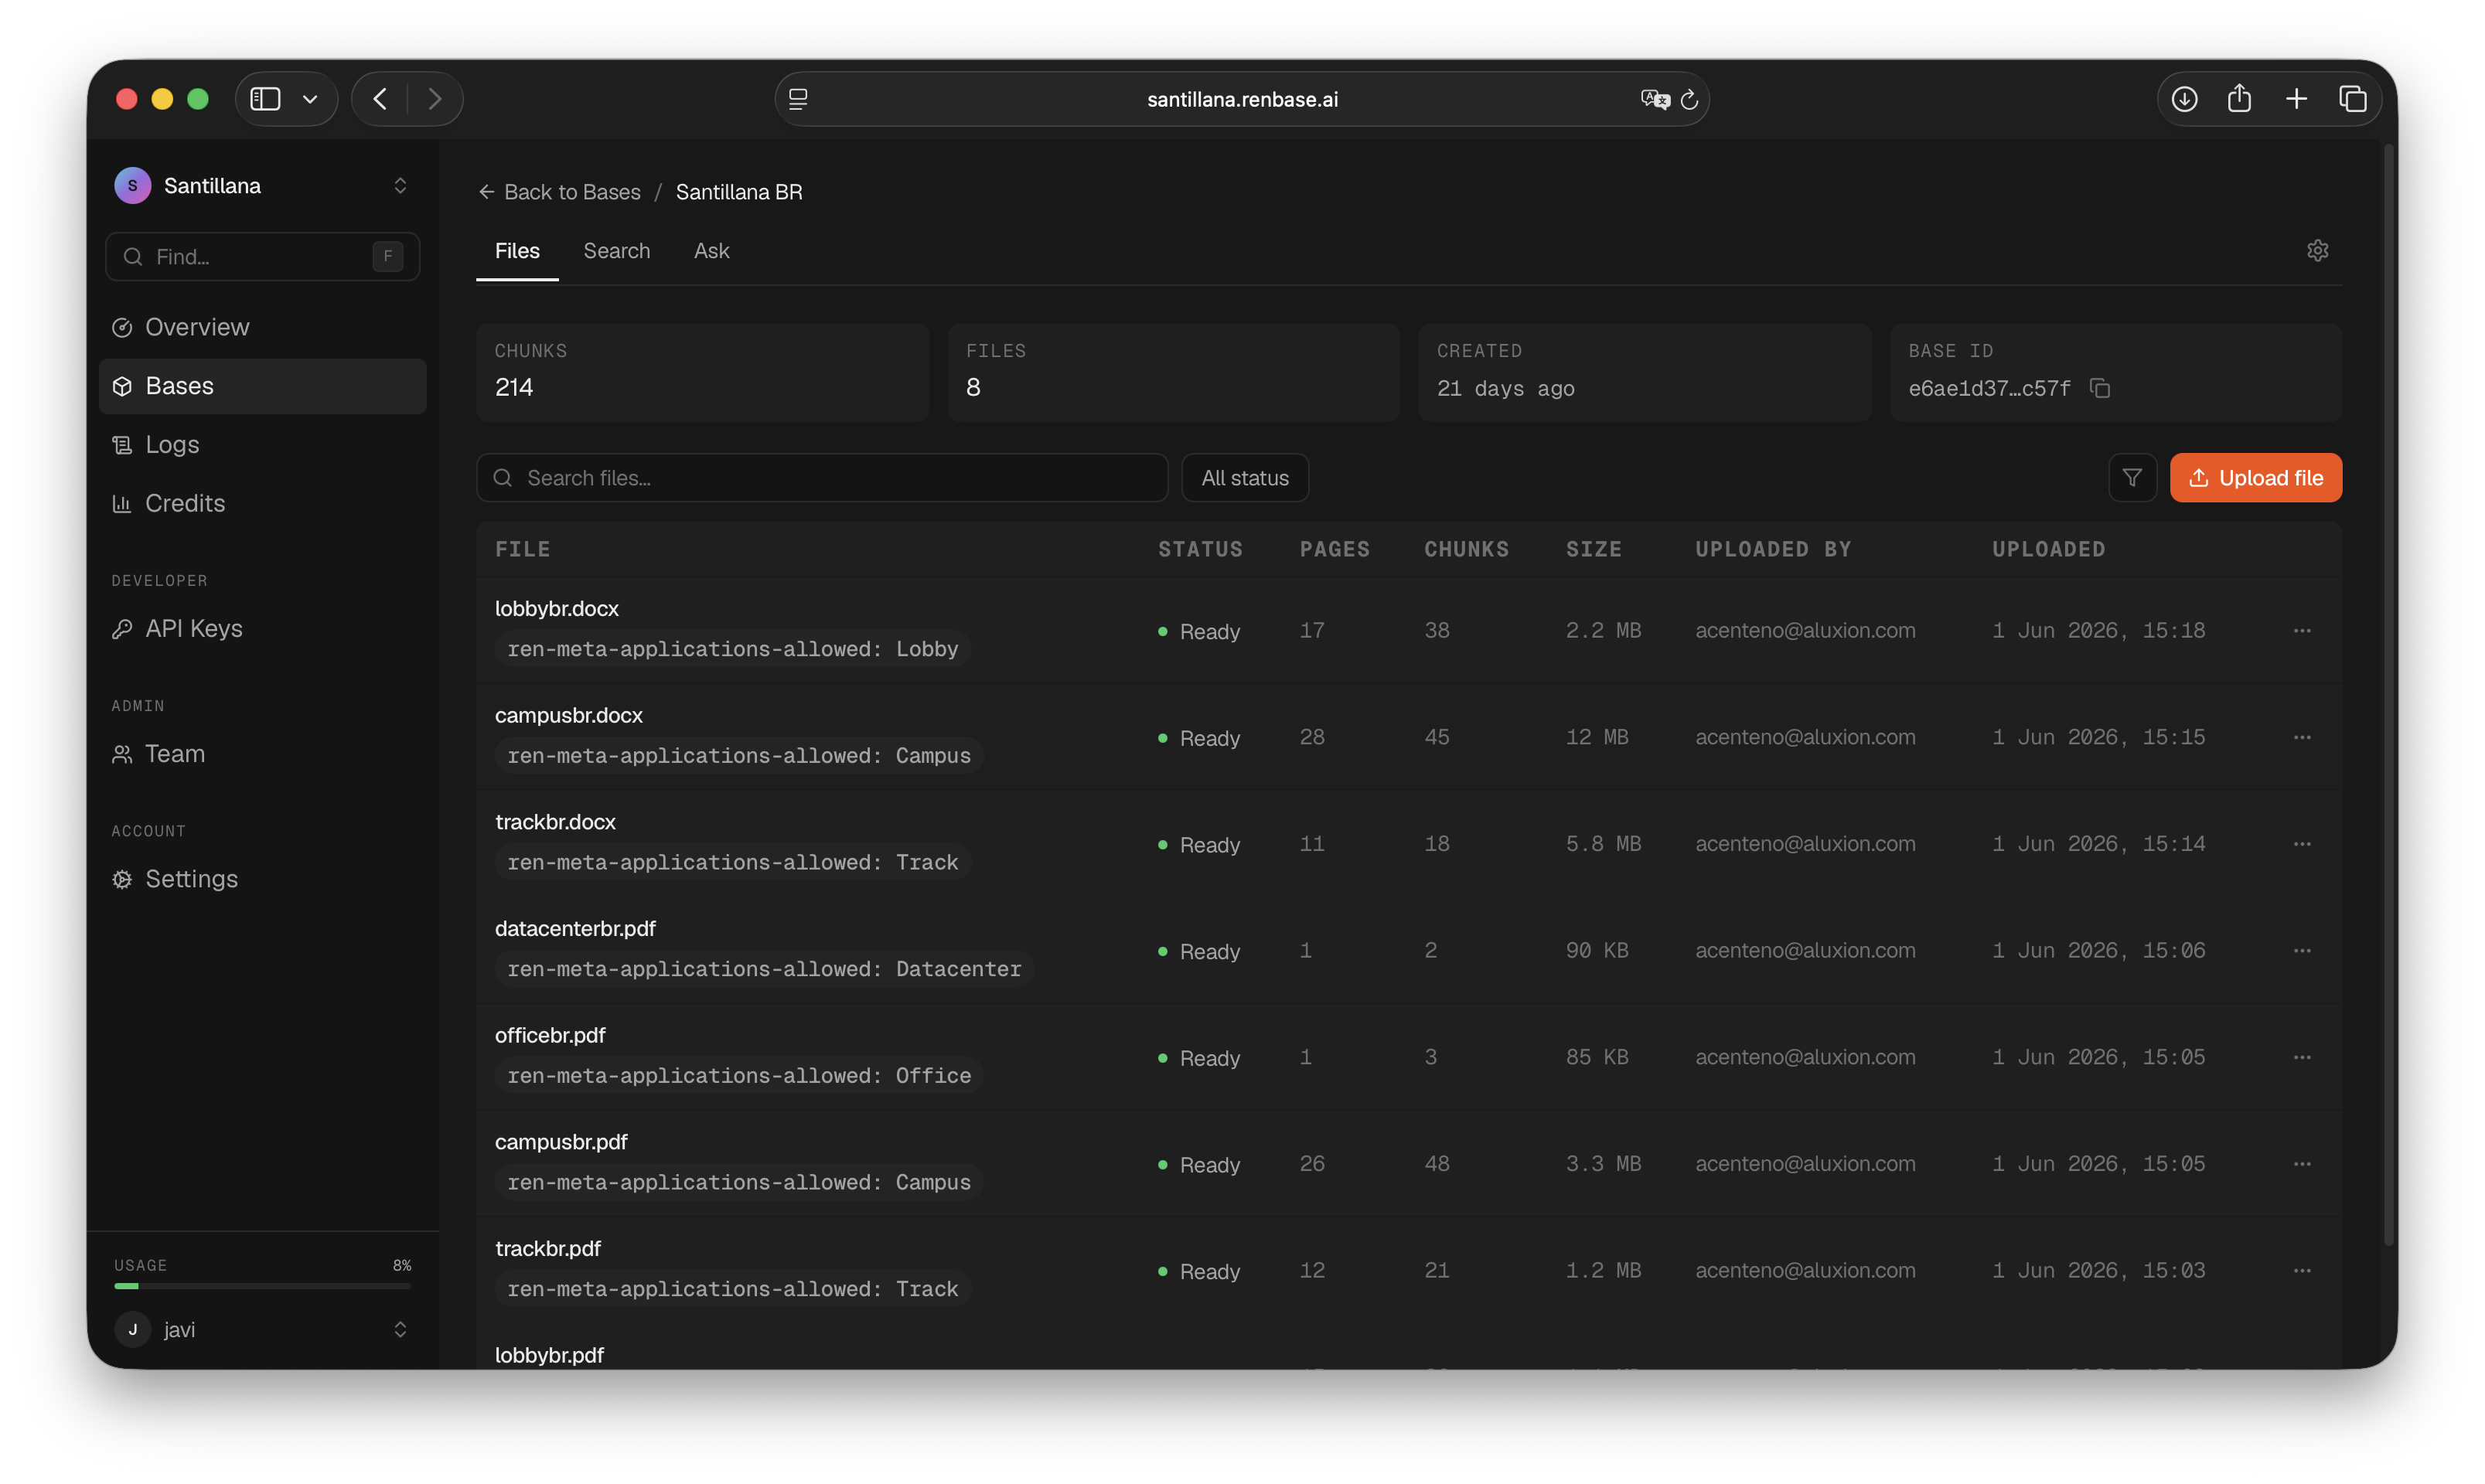Click the officebr.pdf file name
This screenshot has width=2485, height=1484.
[551, 1036]
